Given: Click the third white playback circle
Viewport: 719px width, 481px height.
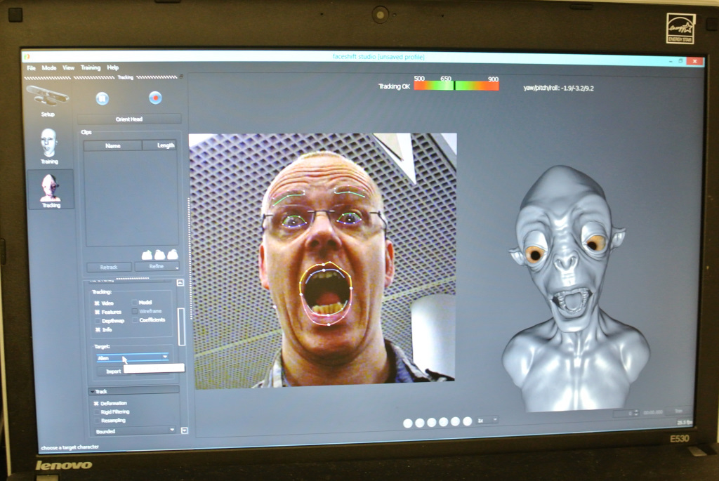Looking at the screenshot, I should click(432, 422).
